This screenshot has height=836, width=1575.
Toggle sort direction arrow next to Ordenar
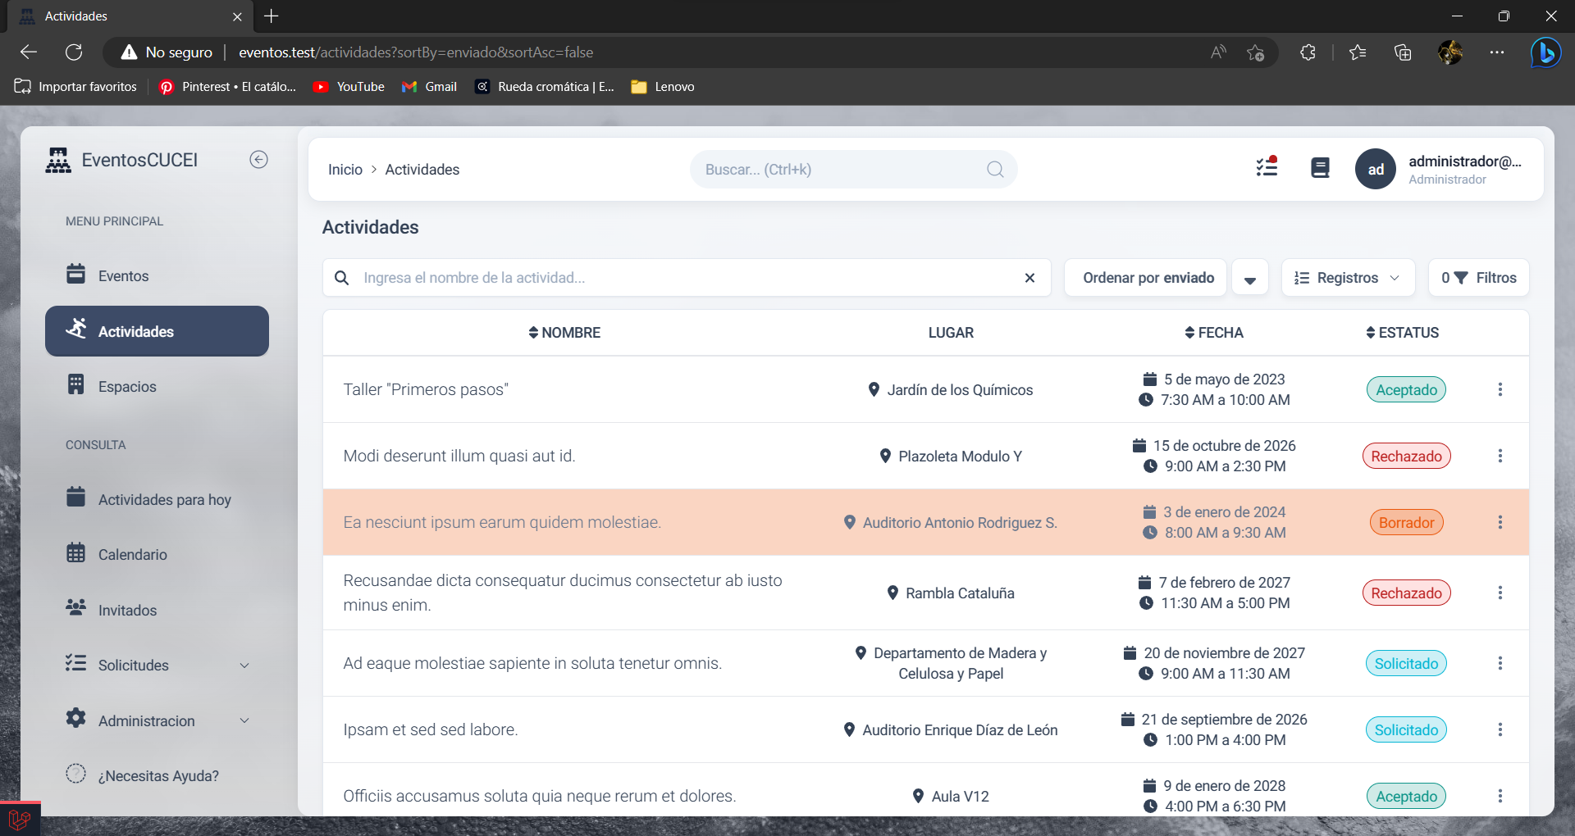click(1249, 279)
